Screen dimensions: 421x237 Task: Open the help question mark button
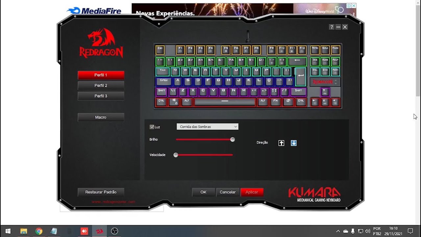(332, 27)
